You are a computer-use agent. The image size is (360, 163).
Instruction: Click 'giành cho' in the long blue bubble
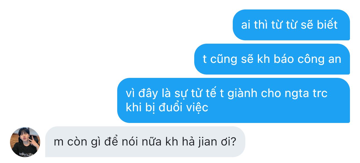tap(255, 94)
